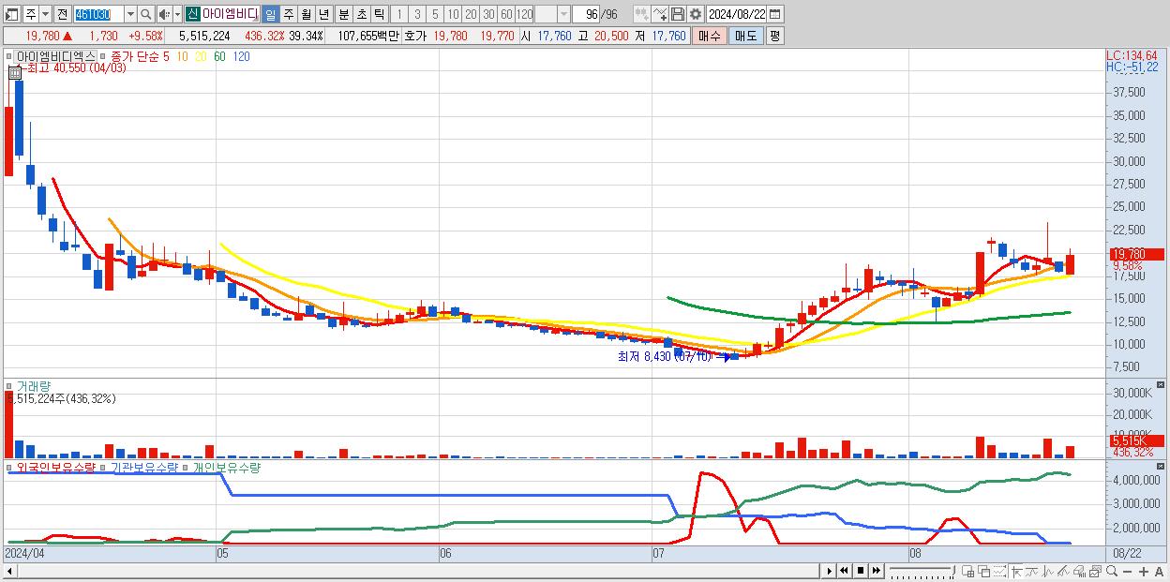The width and height of the screenshot is (1170, 582).
Task: Select the 30 interval button
Action: pos(488,14)
